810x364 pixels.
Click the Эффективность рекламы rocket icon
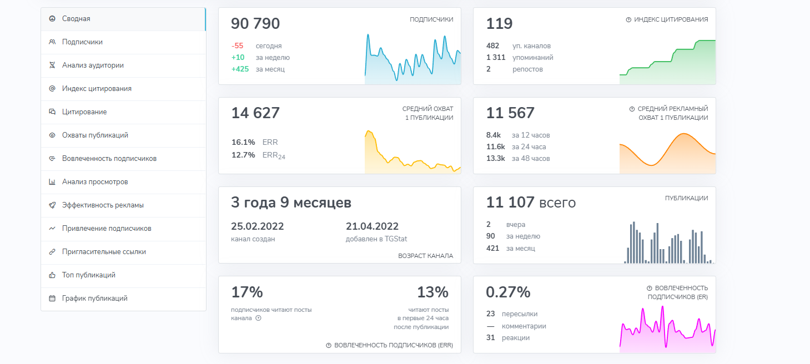tap(52, 205)
